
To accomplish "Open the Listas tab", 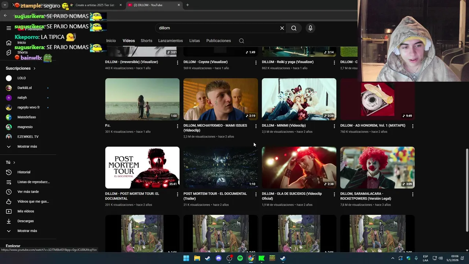I will tap(195, 41).
